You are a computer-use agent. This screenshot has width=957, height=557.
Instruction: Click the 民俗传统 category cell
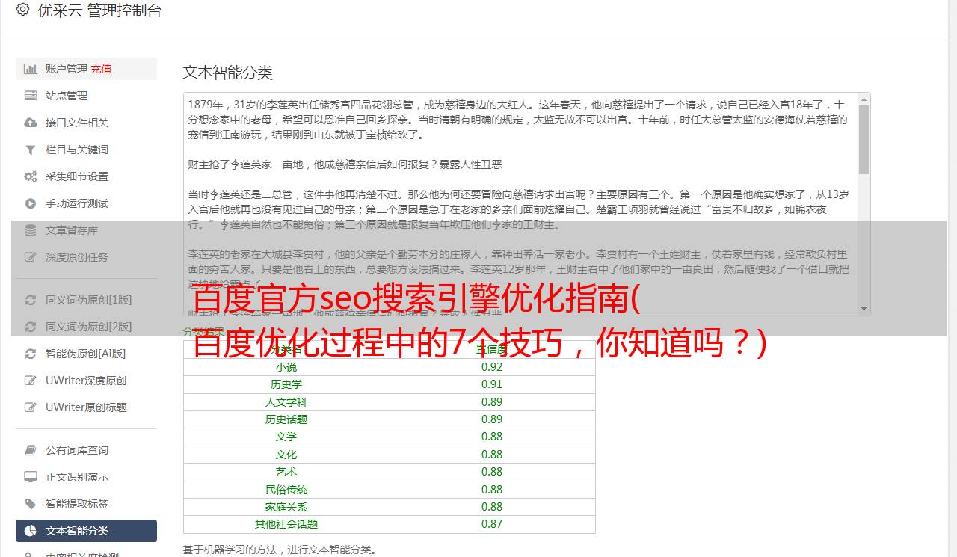[x=286, y=490]
